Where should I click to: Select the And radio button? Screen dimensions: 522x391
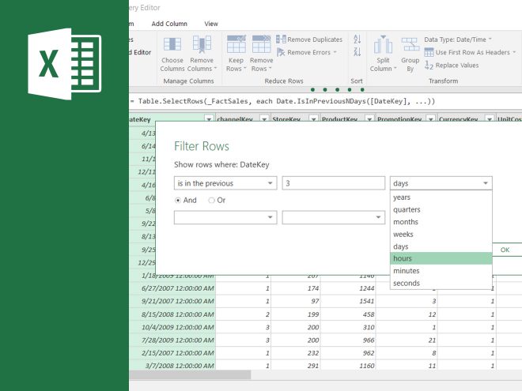(178, 201)
